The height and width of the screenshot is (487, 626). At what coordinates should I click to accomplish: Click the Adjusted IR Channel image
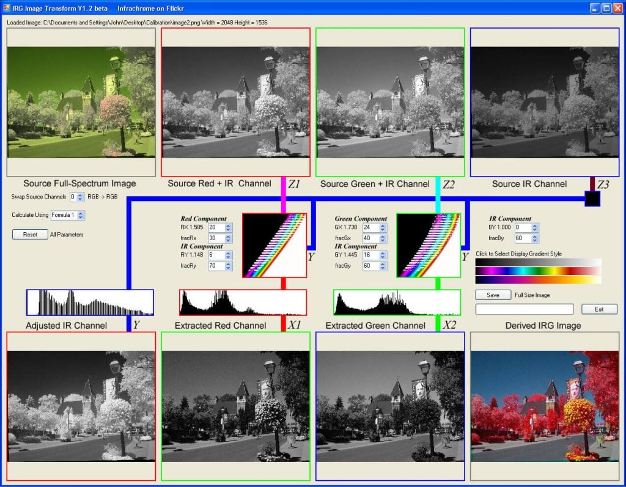point(81,406)
